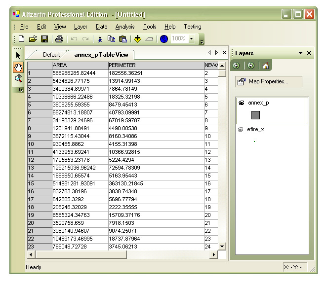Switch to the Default tab
This screenshot has height=283, width=327.
[x=51, y=55]
